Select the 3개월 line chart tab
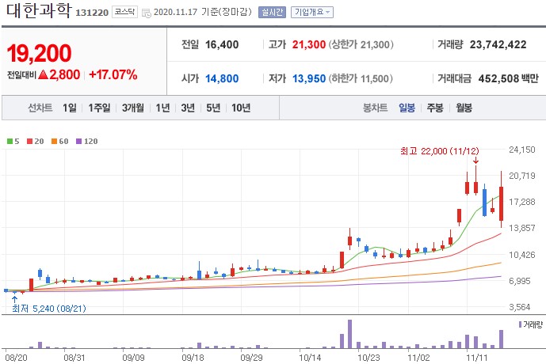Viewport: 546px width, 364px height. coord(132,108)
